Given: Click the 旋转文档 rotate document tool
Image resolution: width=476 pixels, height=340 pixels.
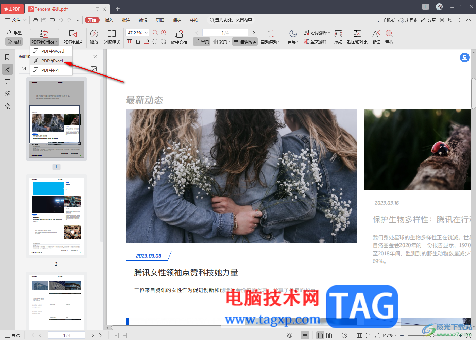Looking at the screenshot, I should (179, 37).
